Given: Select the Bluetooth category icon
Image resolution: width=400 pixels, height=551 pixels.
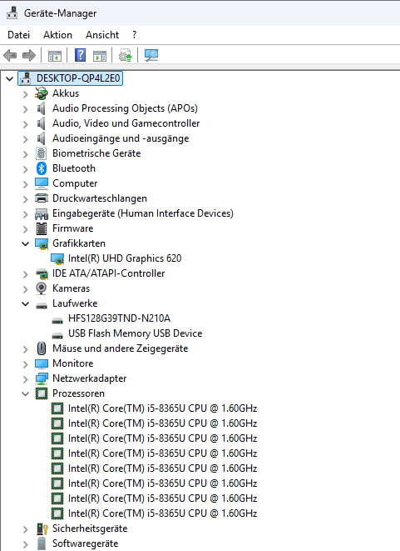Looking at the screenshot, I should [x=42, y=168].
